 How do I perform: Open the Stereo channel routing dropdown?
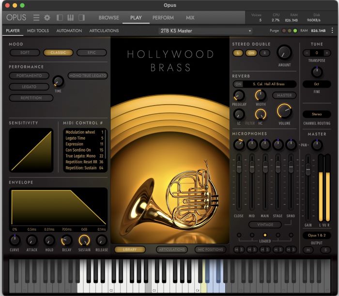point(317,114)
